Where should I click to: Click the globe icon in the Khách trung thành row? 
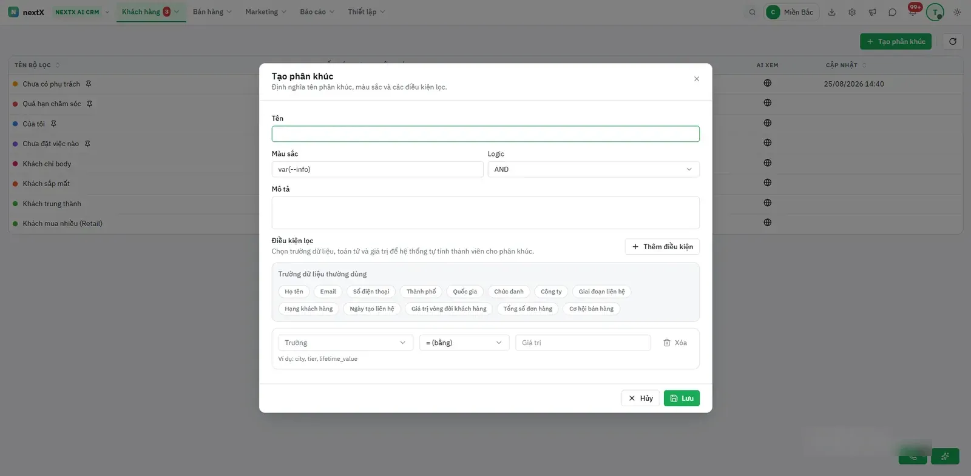(x=768, y=203)
